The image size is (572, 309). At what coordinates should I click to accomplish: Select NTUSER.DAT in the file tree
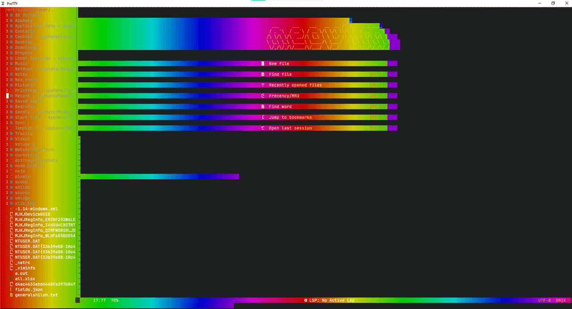tap(27, 241)
